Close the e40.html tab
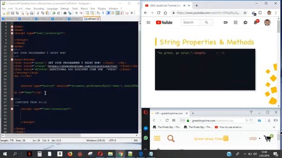282x158 pixels. [98, 19]
